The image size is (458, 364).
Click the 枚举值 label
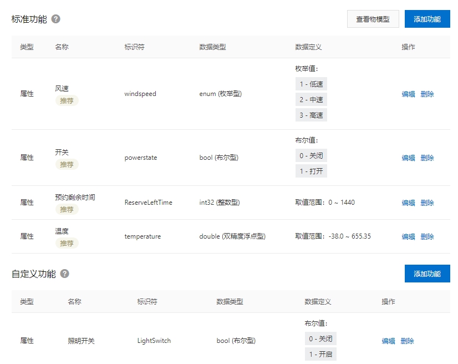(306, 69)
